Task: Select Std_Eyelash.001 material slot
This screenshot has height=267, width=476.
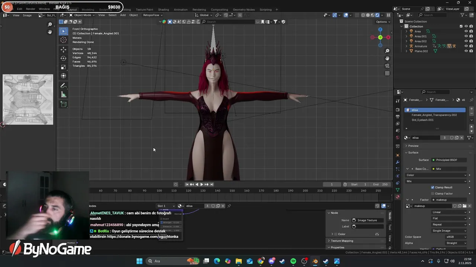Action: click(434, 120)
